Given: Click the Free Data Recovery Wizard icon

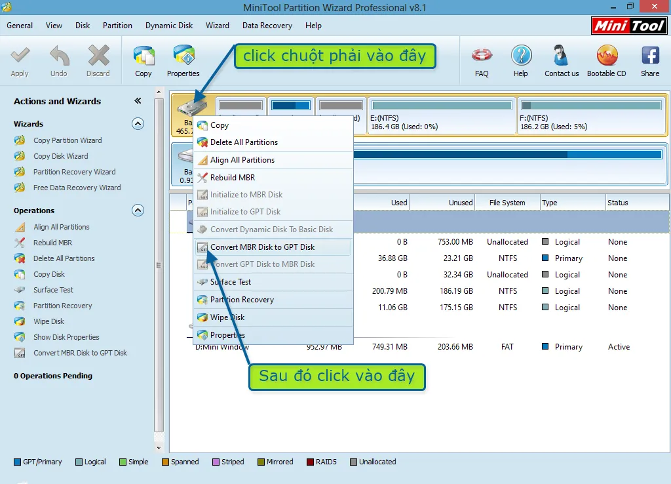Looking at the screenshot, I should pyautogui.click(x=20, y=188).
